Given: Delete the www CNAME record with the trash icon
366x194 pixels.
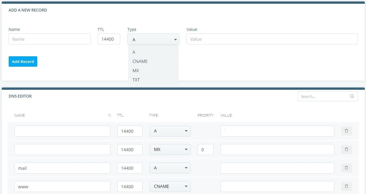Looking at the screenshot, I should 346,186.
